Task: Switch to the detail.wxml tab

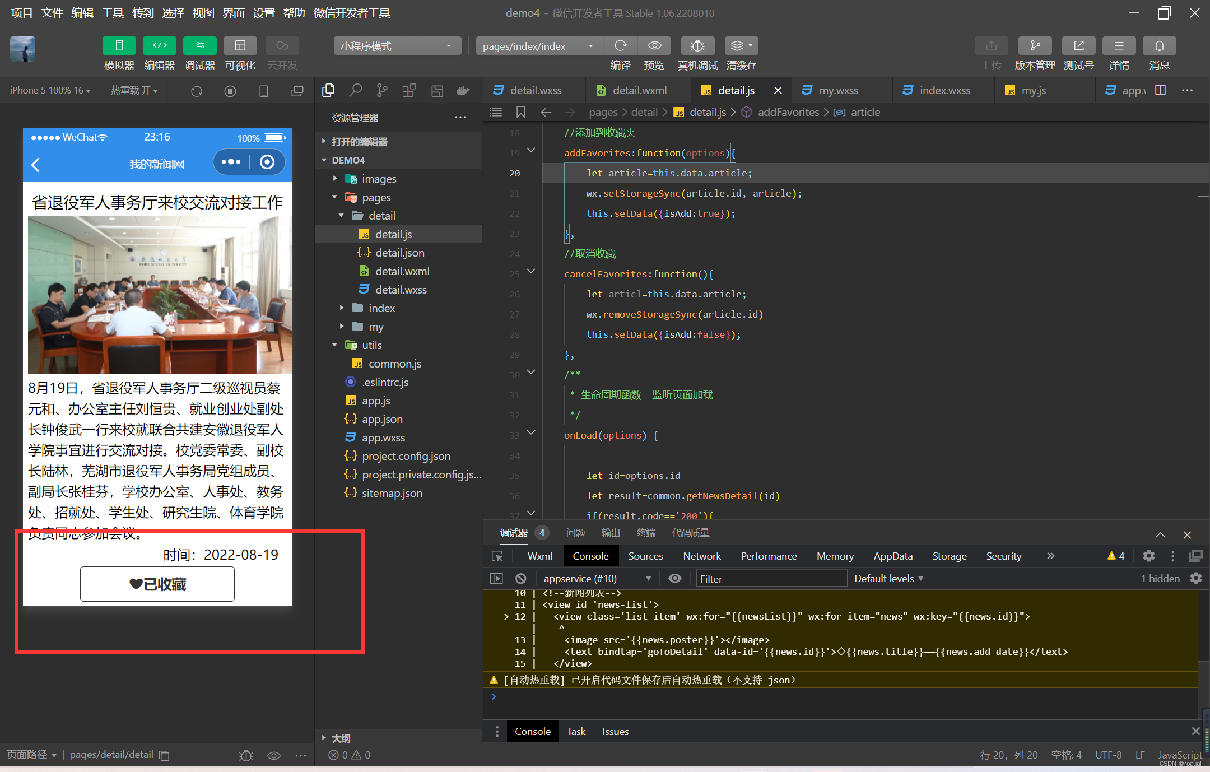Action: (x=639, y=90)
